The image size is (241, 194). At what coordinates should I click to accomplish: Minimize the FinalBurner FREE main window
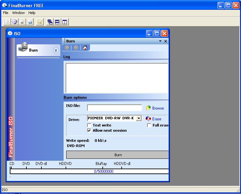pos(221,6)
